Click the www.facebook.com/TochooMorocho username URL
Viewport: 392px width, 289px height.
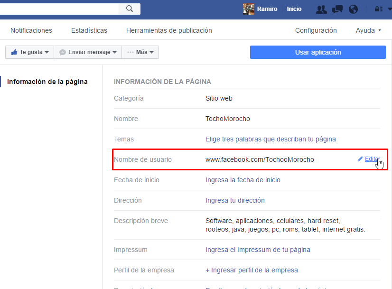[x=260, y=159]
